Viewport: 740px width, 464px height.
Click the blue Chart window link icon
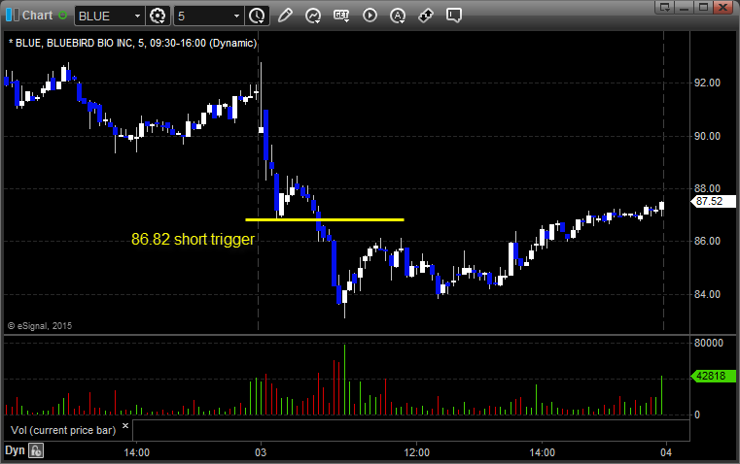13,16
